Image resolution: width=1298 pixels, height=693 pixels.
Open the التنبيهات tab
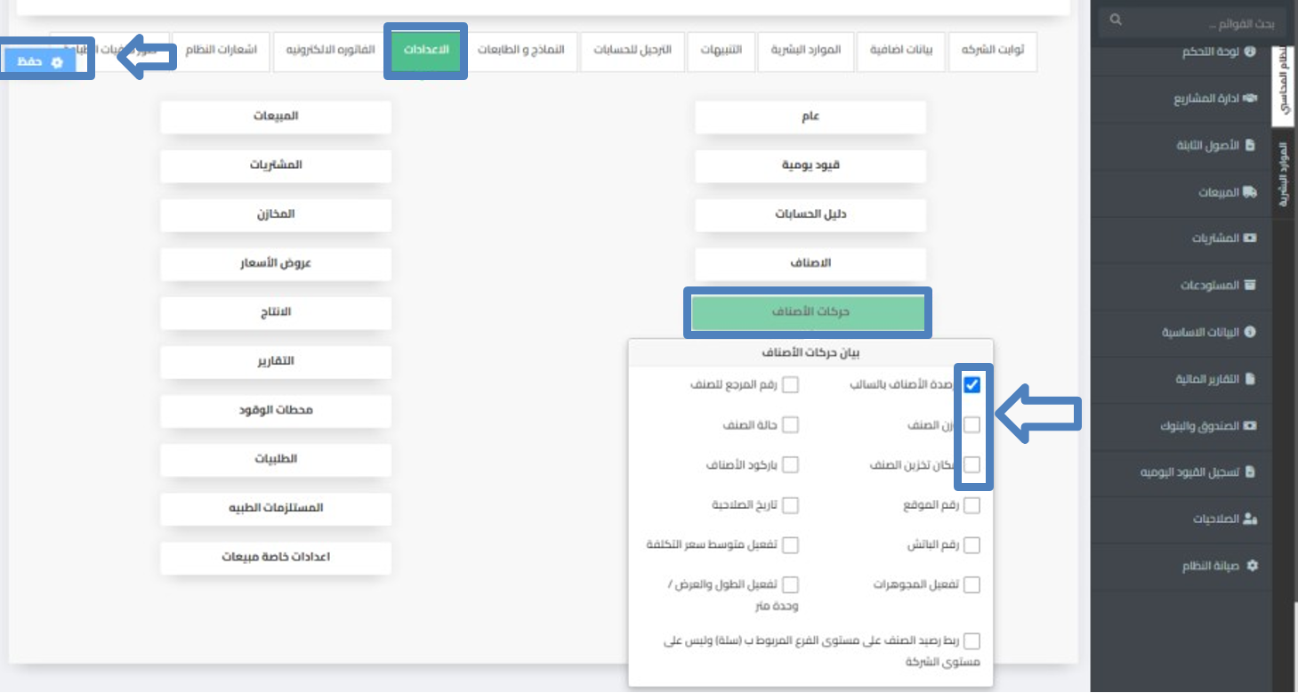pyautogui.click(x=721, y=50)
